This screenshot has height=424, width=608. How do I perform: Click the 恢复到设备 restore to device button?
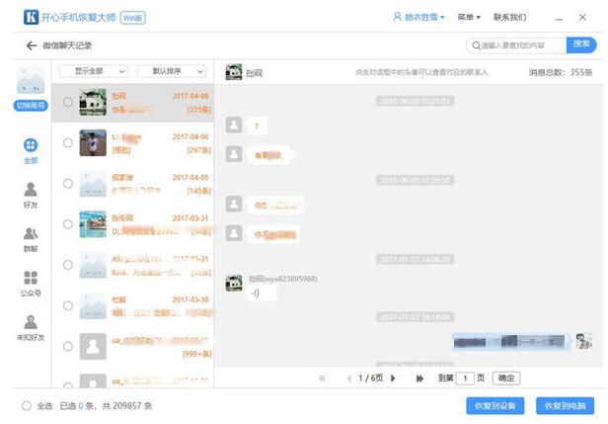pos(495,406)
